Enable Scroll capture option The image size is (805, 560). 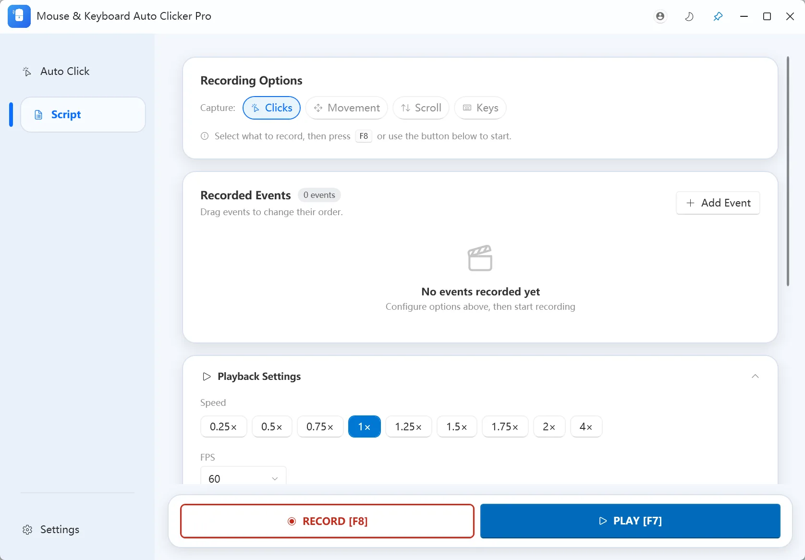pos(421,108)
